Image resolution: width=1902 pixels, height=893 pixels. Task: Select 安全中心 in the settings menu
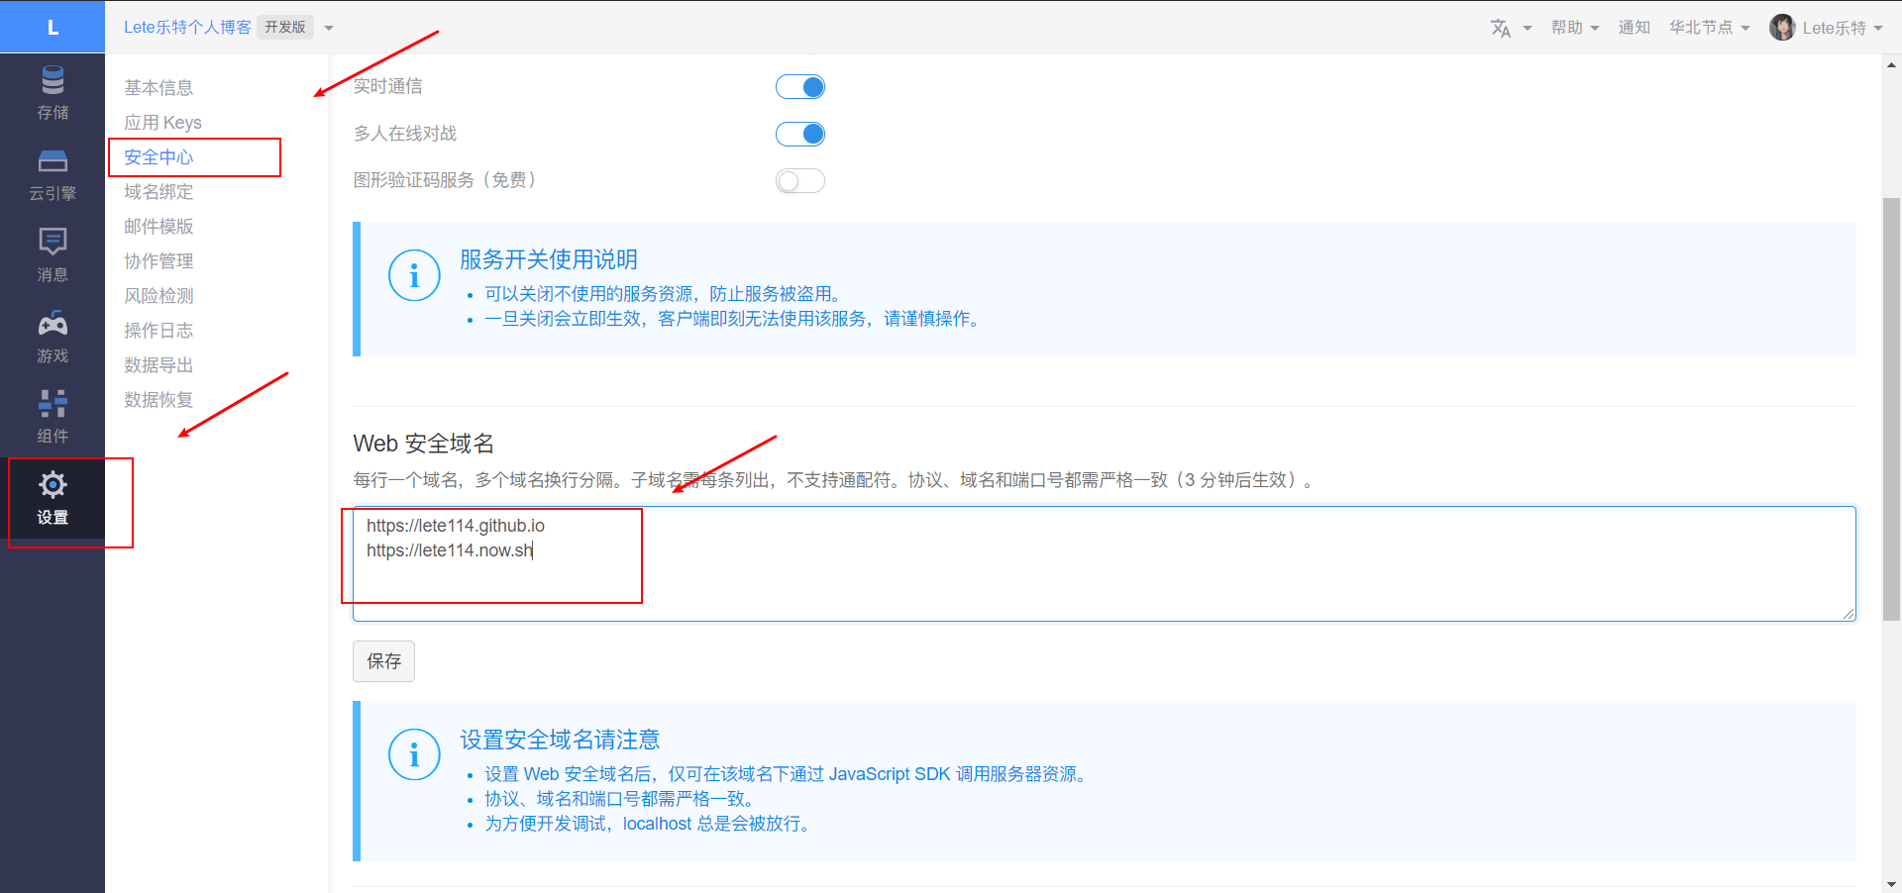[158, 157]
